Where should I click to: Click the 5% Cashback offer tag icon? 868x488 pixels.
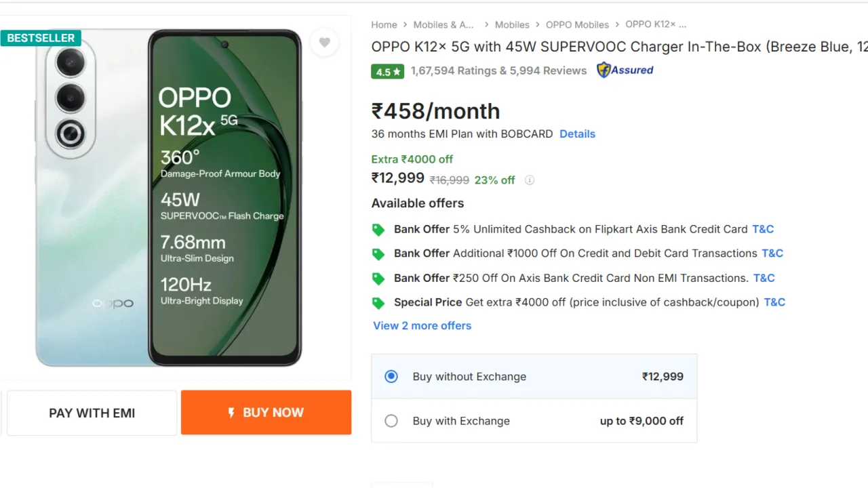(x=378, y=230)
